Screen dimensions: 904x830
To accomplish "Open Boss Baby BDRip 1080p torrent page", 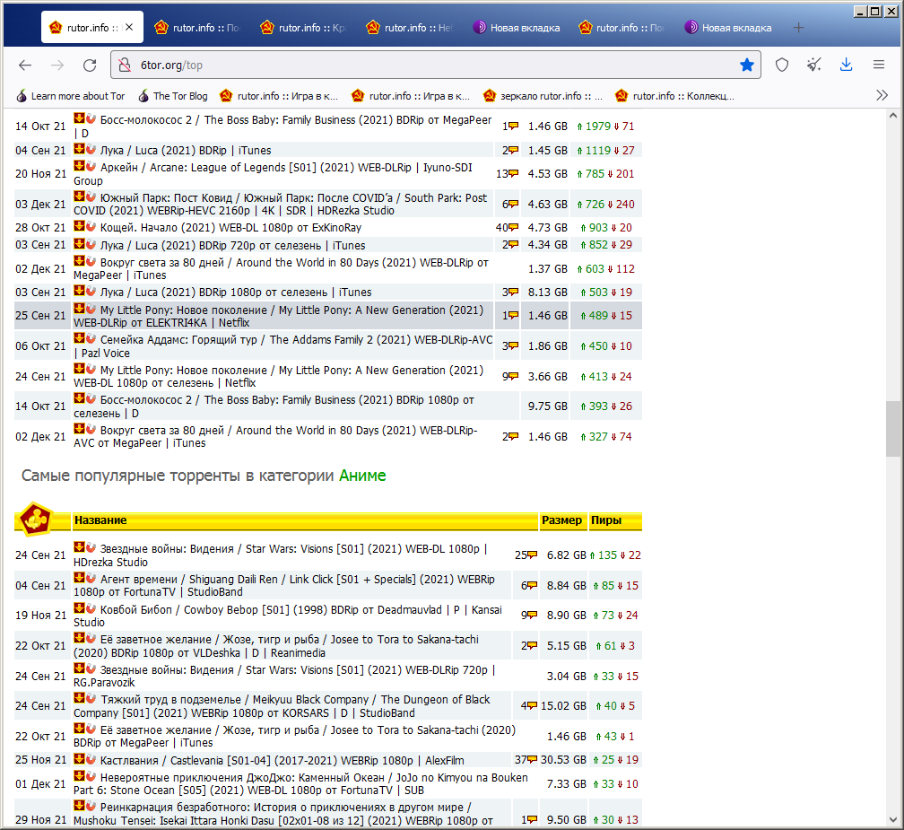I will tap(274, 406).
